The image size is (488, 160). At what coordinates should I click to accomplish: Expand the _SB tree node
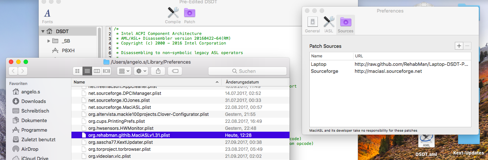click(49, 41)
